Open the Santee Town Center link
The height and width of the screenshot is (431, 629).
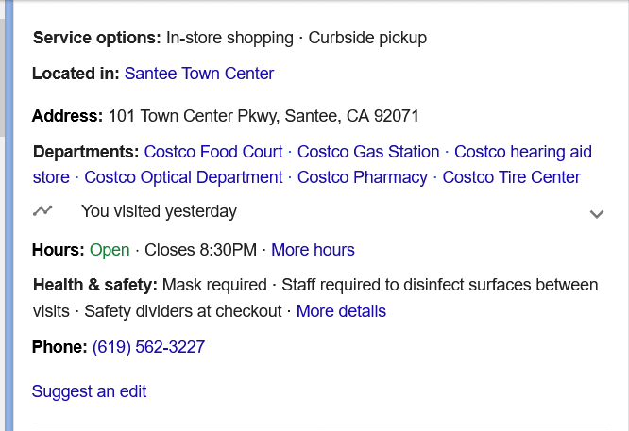[199, 73]
